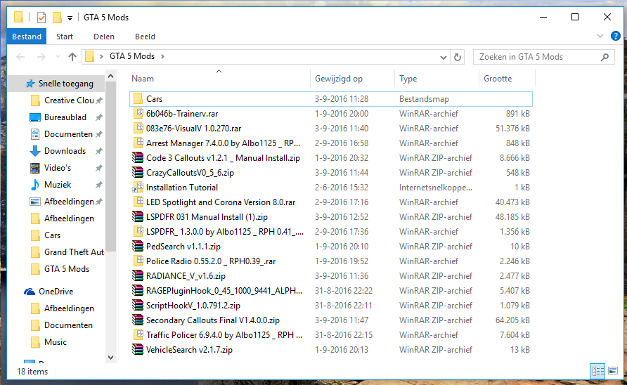
Task: Open Music folder under OneDrive
Action: pos(56,342)
